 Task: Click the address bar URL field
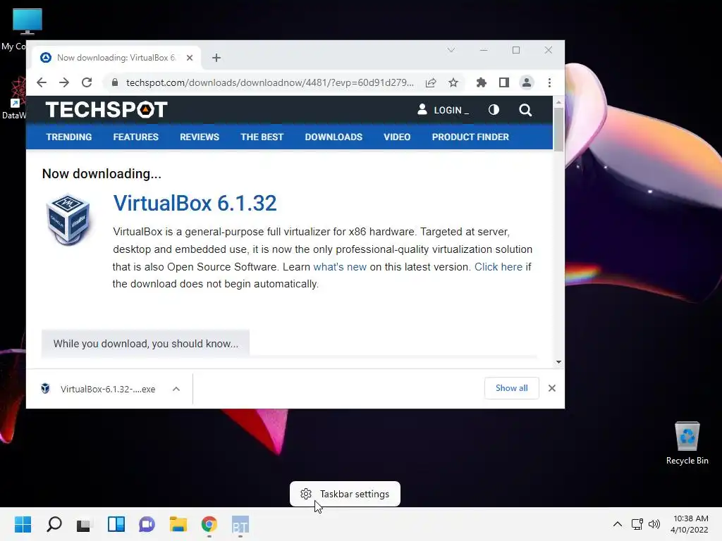click(270, 83)
